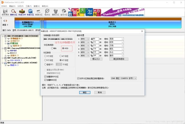Click the 搜索分区 magnifier toolbar icon

[x=14, y=12]
